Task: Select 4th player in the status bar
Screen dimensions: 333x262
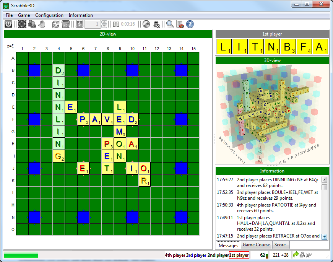Action: click(175, 255)
